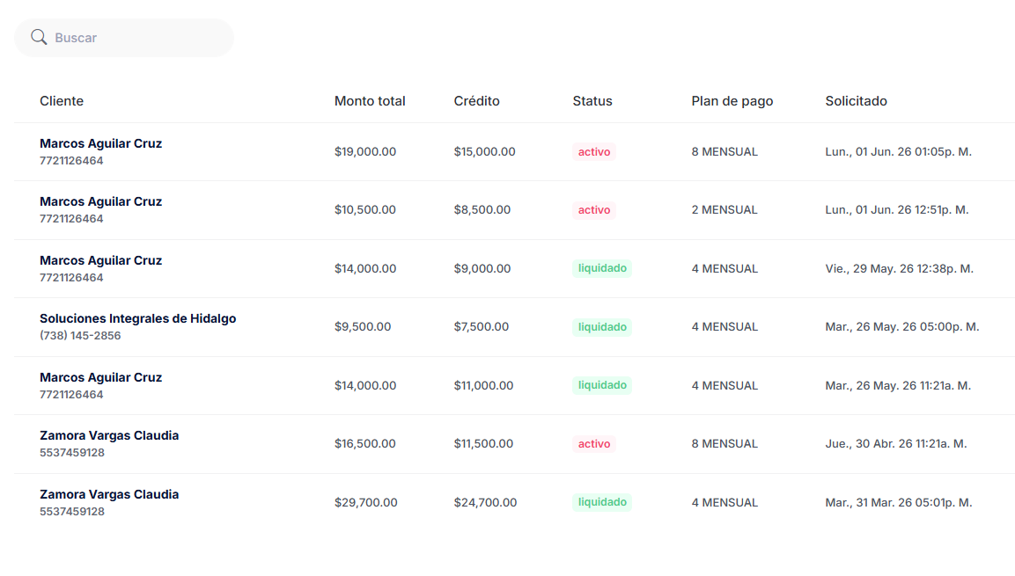1015x576 pixels.
Task: Click date Lun., 01 Jun. 26 12:51p. M.
Action: click(x=897, y=210)
